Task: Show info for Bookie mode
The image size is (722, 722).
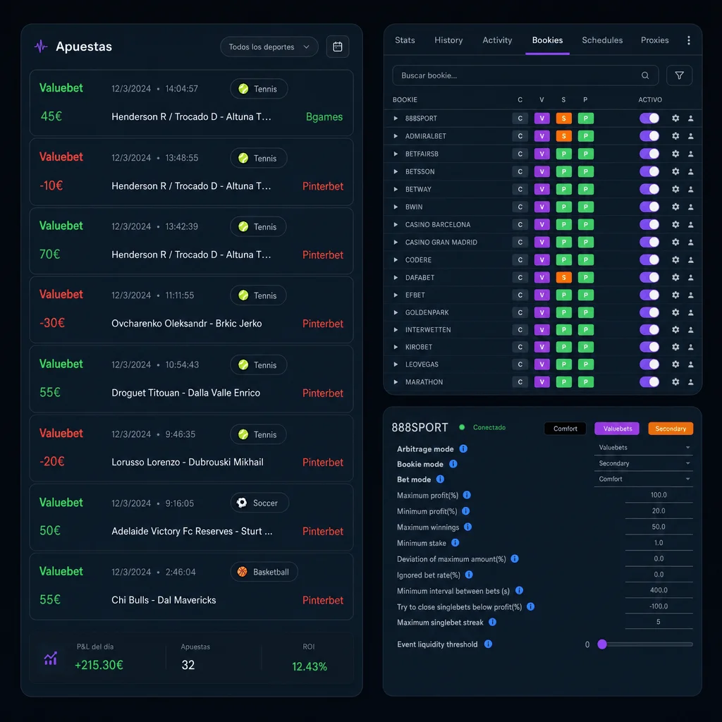Action: coord(453,464)
